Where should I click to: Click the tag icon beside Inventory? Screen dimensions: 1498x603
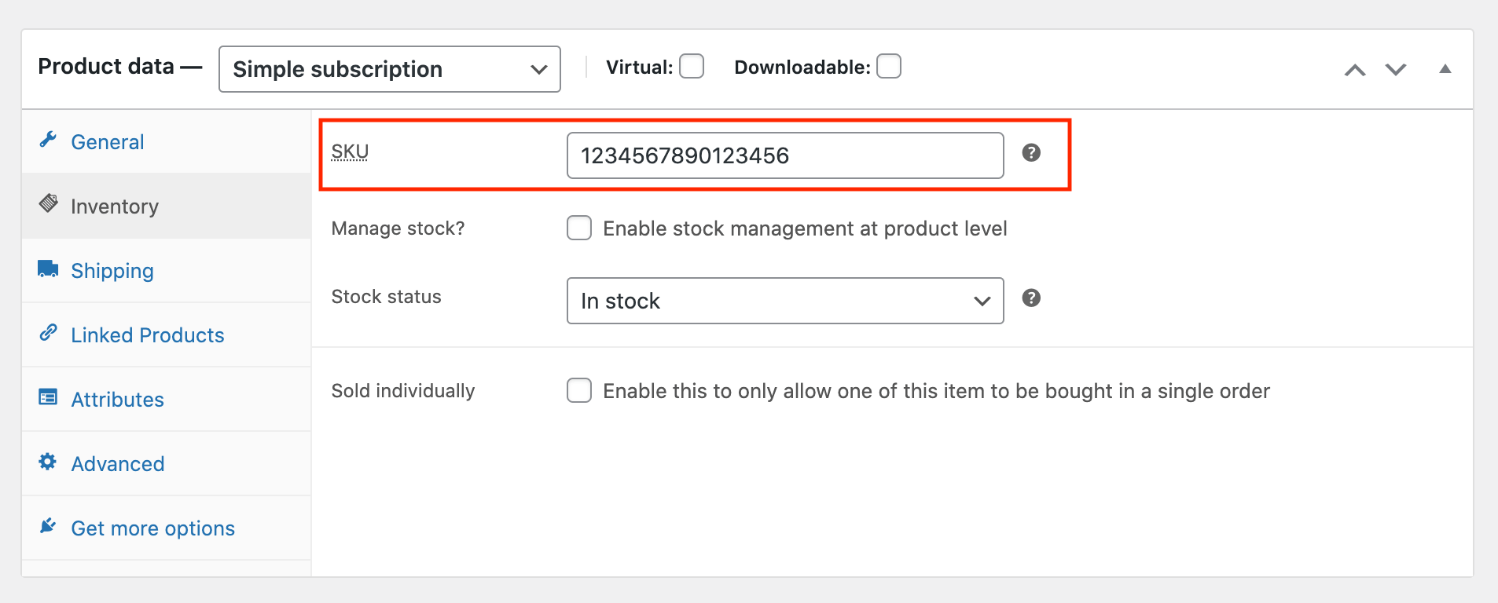click(x=48, y=203)
